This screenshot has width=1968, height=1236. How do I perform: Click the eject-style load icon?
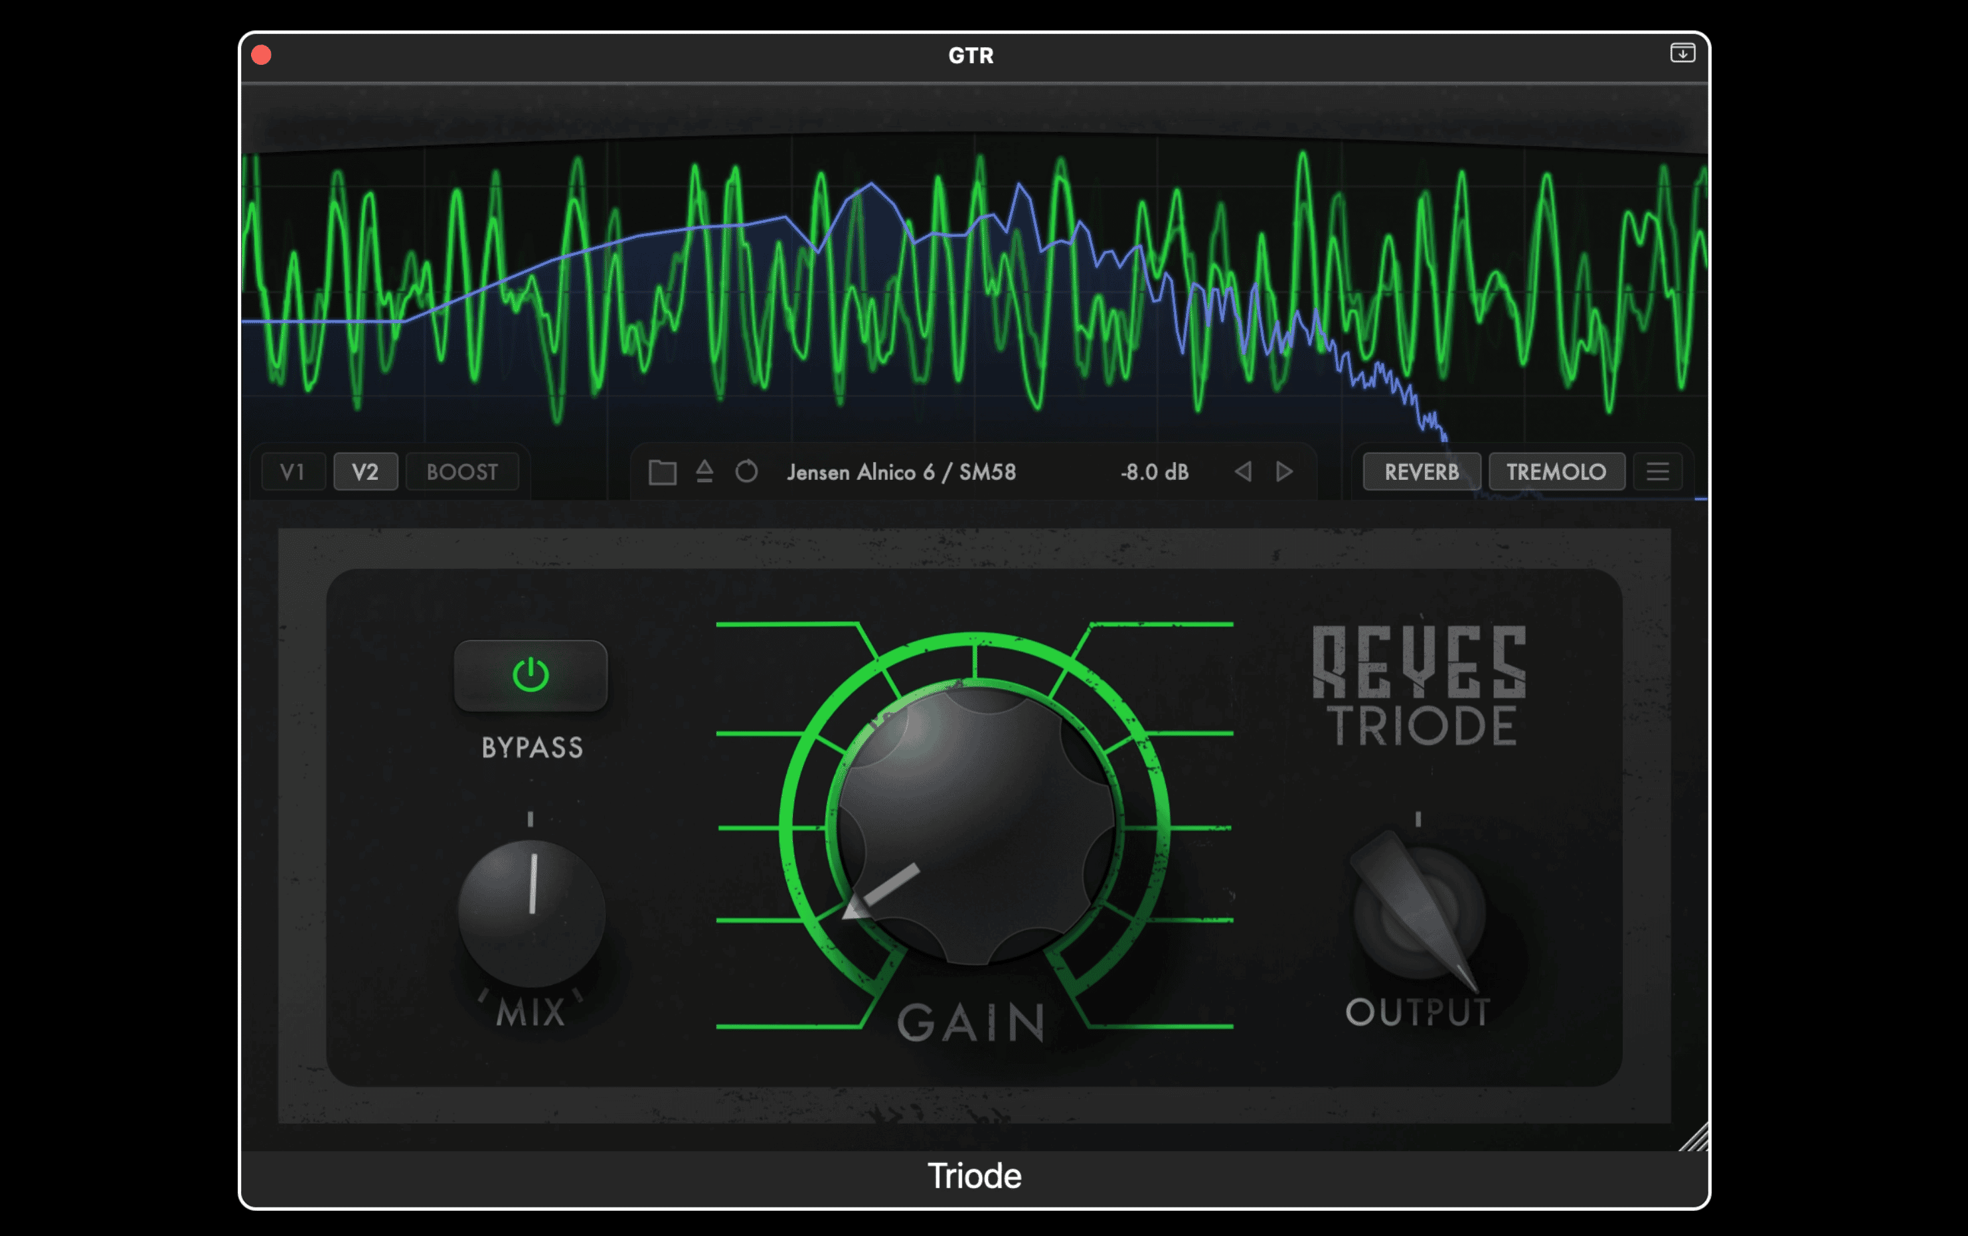coord(704,471)
